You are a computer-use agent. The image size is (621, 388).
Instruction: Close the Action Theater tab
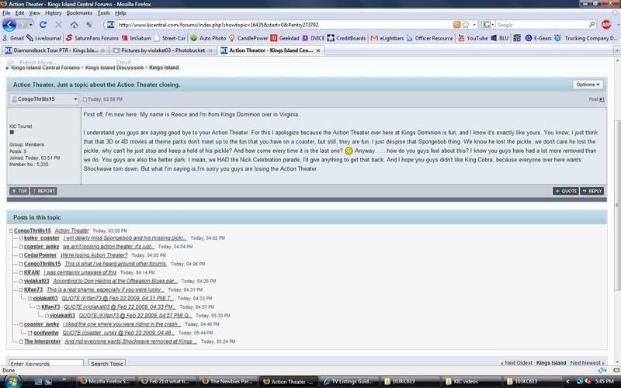click(x=318, y=50)
